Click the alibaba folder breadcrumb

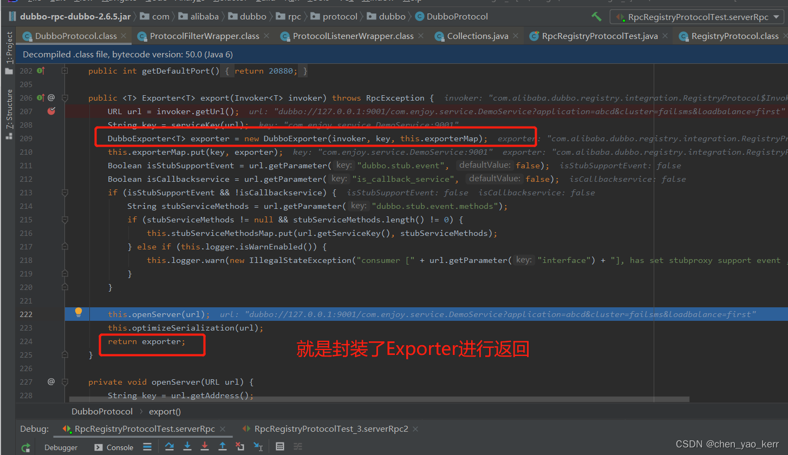tap(199, 17)
